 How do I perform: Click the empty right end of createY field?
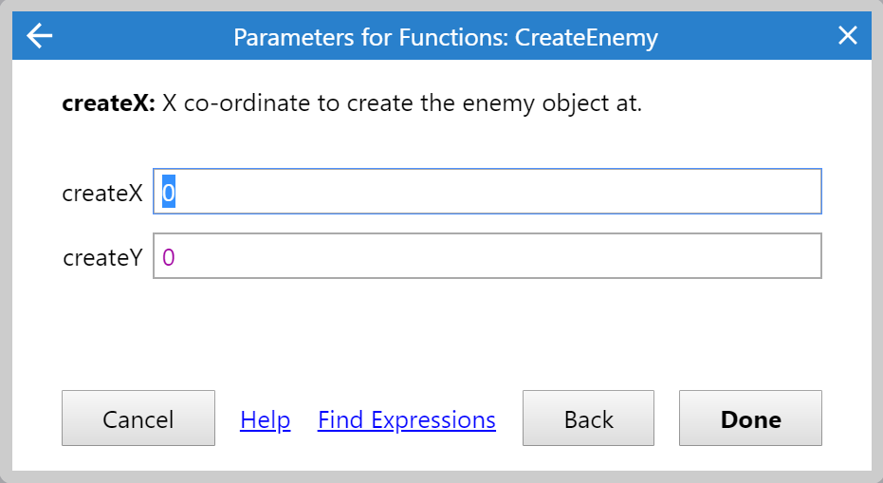tap(778, 256)
